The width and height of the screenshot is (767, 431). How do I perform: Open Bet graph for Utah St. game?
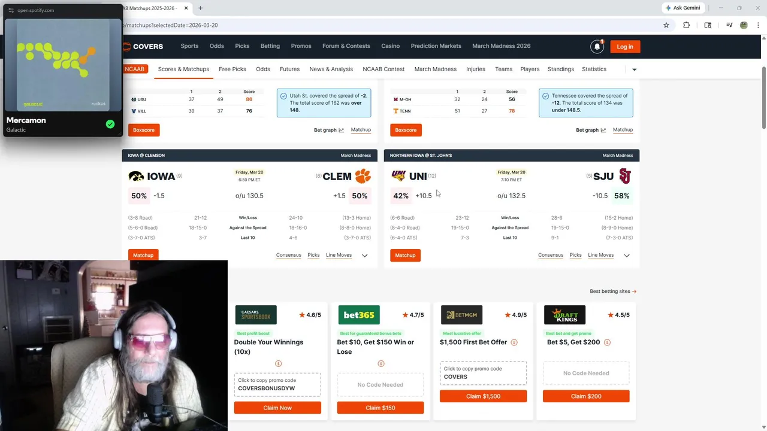click(x=328, y=130)
